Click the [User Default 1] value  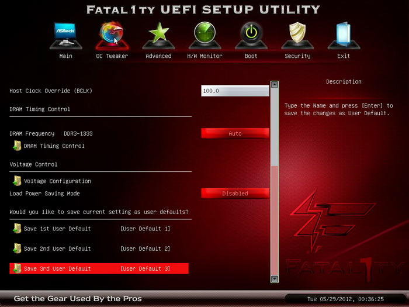(x=145, y=229)
